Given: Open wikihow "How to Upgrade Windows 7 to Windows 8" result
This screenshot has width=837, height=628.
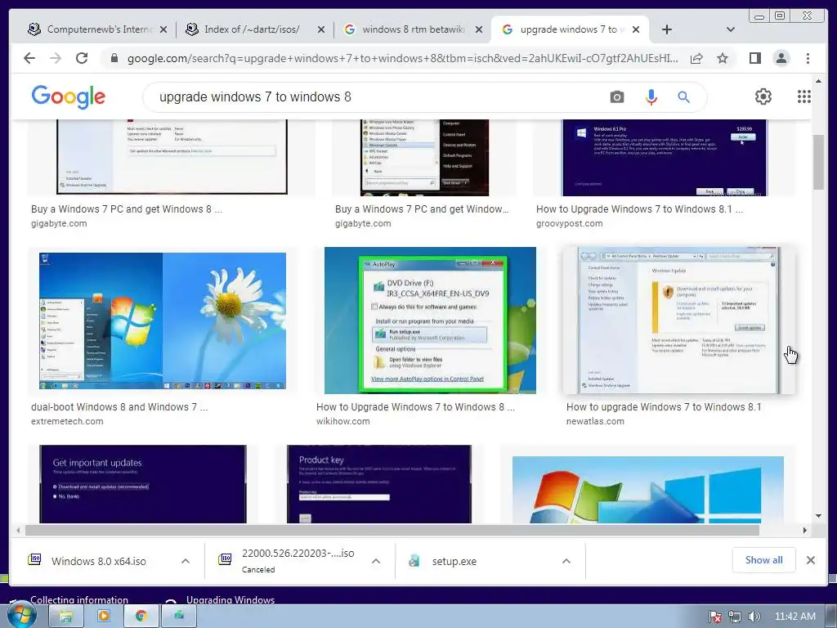Looking at the screenshot, I should coord(415,407).
